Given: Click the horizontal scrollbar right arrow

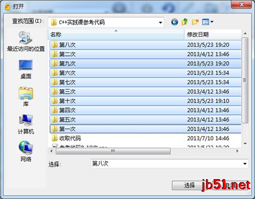Looking at the screenshot, I should (x=237, y=151).
